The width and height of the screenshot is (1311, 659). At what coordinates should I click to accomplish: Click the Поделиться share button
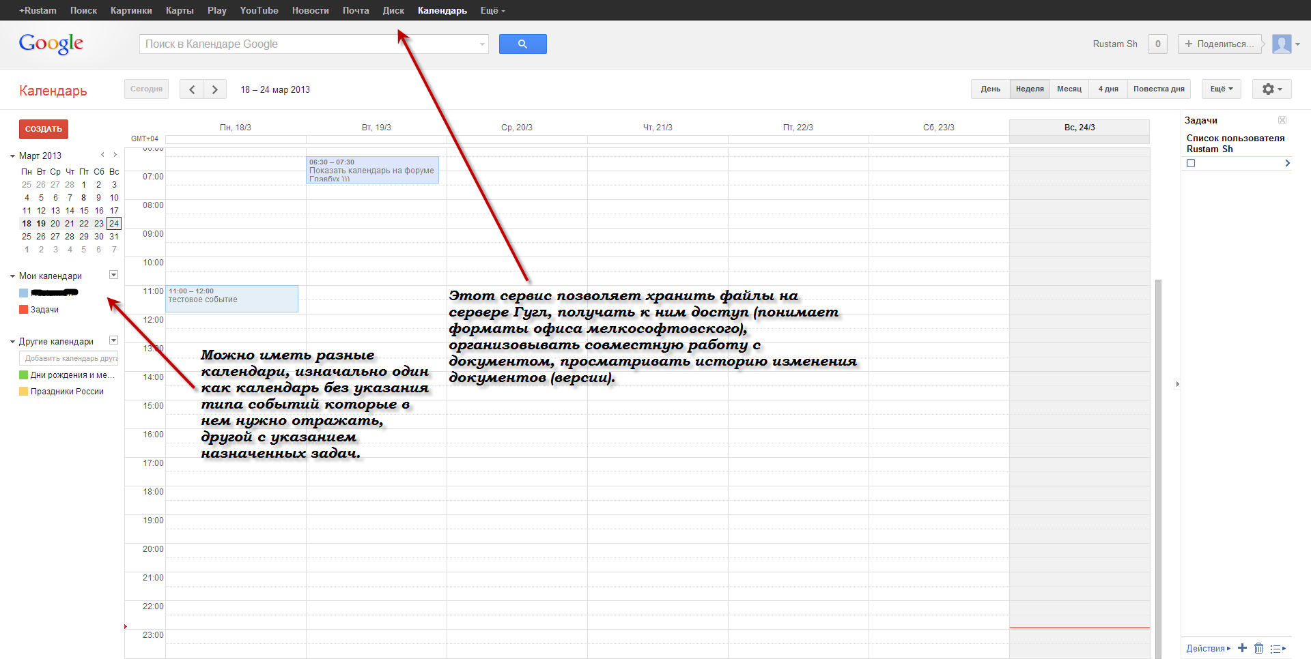1220,44
